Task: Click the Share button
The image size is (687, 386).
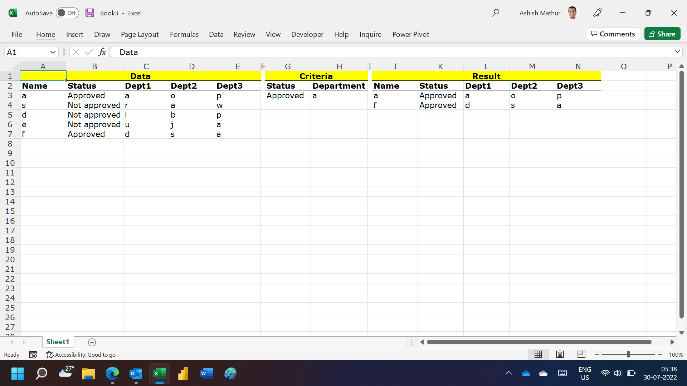Action: click(662, 34)
